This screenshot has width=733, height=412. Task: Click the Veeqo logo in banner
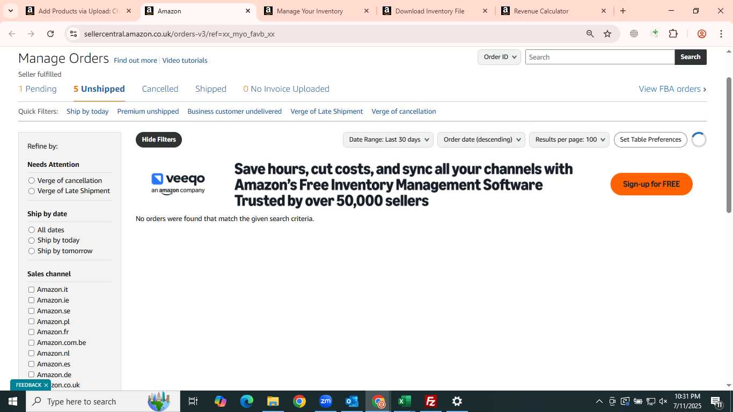click(x=178, y=183)
